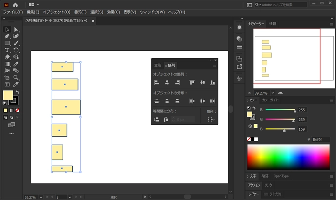Screen dimensions: 336x200
Task: Click the Home button
Action: (x=15, y=5)
